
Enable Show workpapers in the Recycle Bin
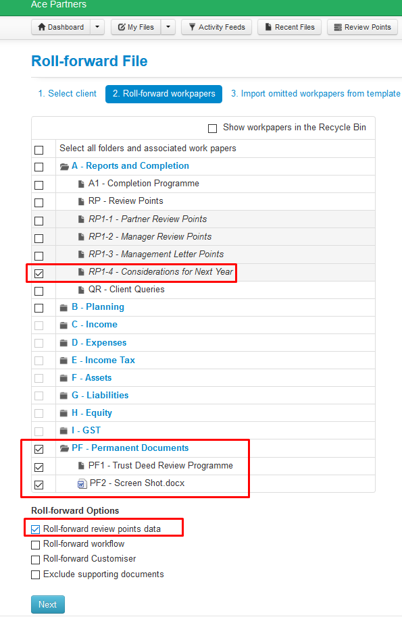213,128
